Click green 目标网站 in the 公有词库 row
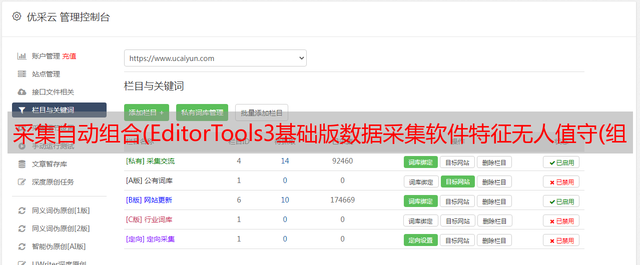This screenshot has height=265, width=640. (458, 181)
